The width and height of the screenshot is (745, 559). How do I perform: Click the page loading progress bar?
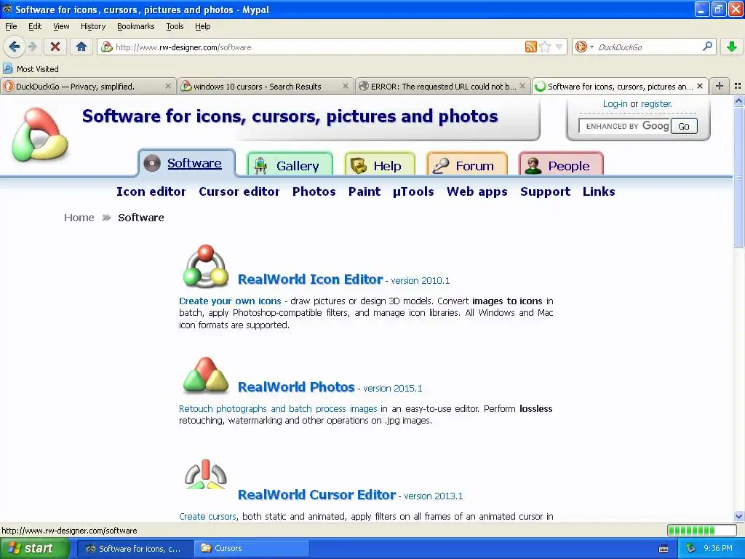[x=701, y=531]
